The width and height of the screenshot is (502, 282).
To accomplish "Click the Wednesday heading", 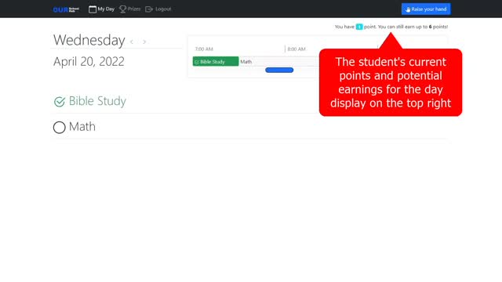I will pyautogui.click(x=89, y=40).
